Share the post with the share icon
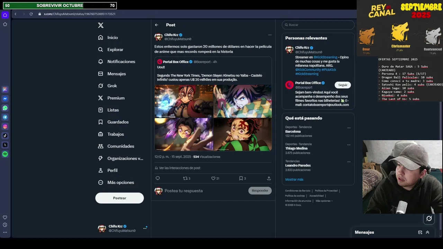 click(269, 178)
